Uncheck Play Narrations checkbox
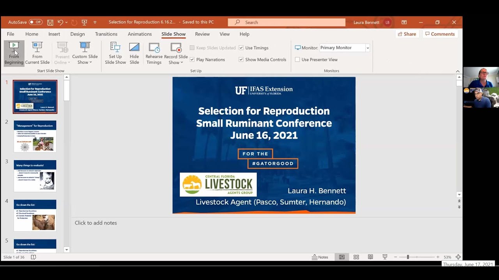499x280 pixels. tap(192, 59)
